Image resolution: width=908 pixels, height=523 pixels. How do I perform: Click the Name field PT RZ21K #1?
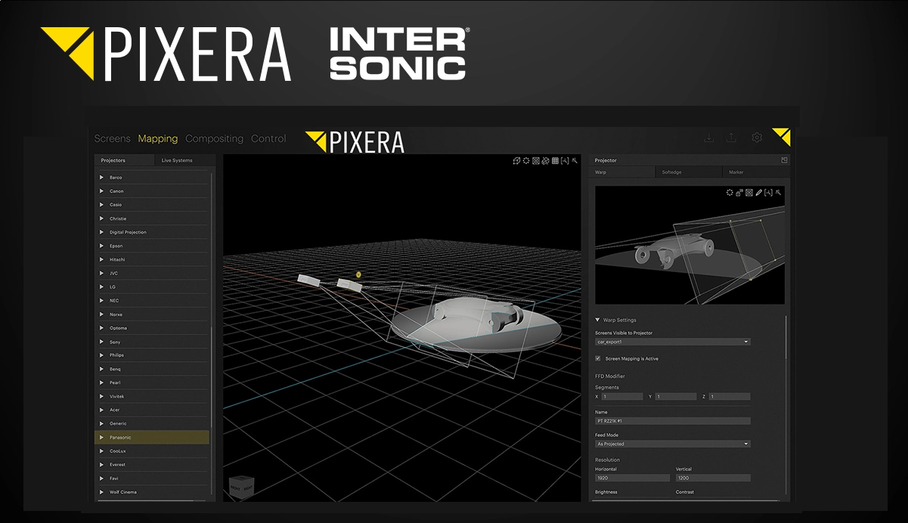click(673, 421)
